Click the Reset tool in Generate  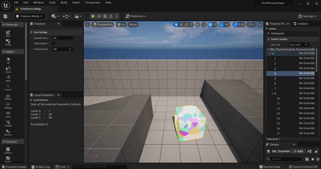tap(8, 42)
